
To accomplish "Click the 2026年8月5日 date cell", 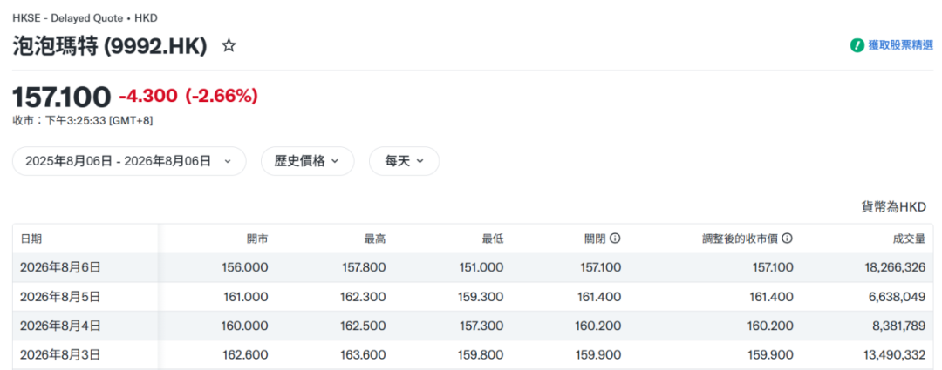I will pyautogui.click(x=60, y=296).
